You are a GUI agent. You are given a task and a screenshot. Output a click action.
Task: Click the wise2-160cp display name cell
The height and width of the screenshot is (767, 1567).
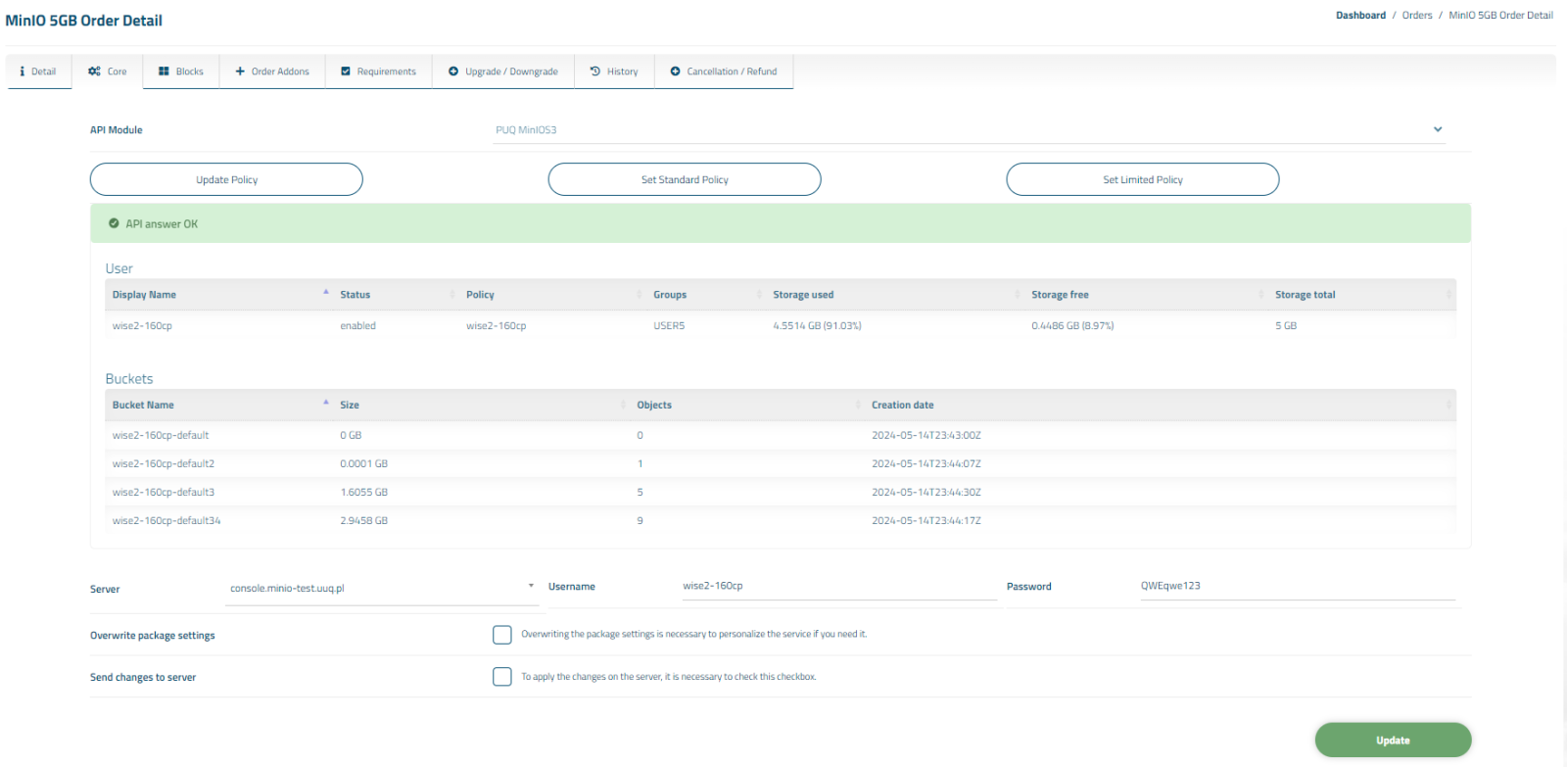[142, 326]
